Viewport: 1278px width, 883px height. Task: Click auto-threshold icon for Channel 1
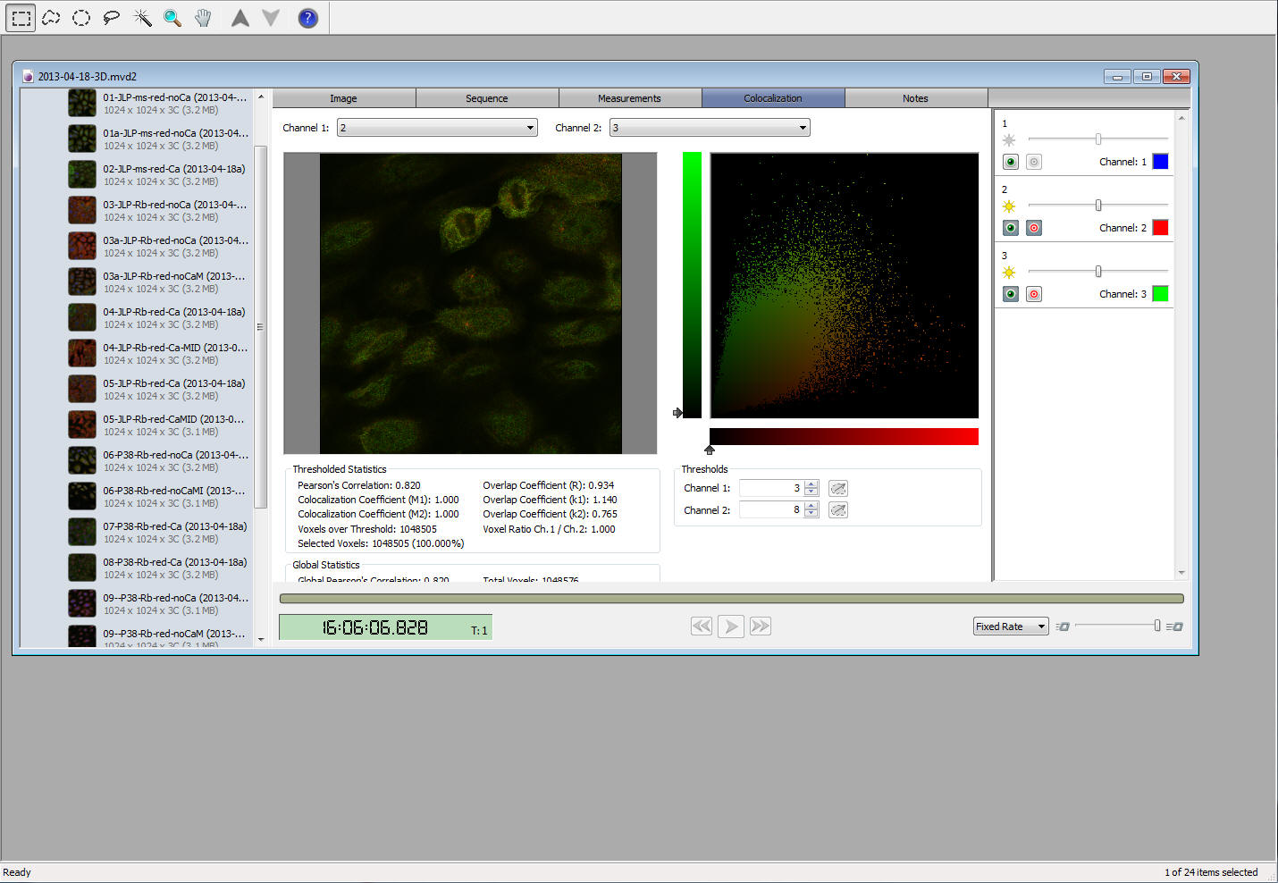tap(837, 488)
